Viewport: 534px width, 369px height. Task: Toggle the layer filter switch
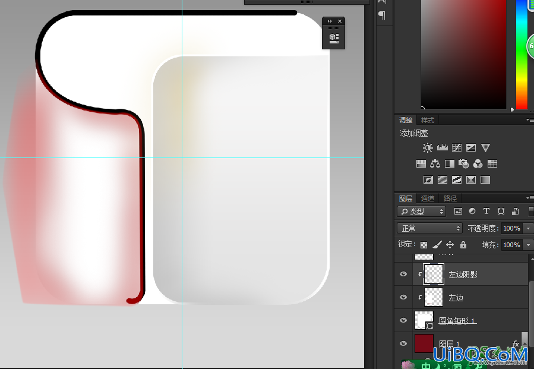[530, 212]
